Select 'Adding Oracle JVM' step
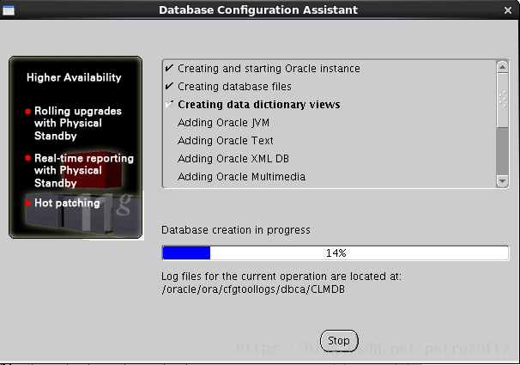This screenshot has height=365, width=520. click(223, 123)
